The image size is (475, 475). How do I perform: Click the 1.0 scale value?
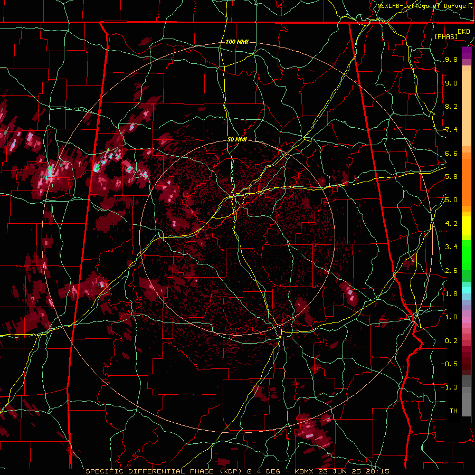[451, 317]
